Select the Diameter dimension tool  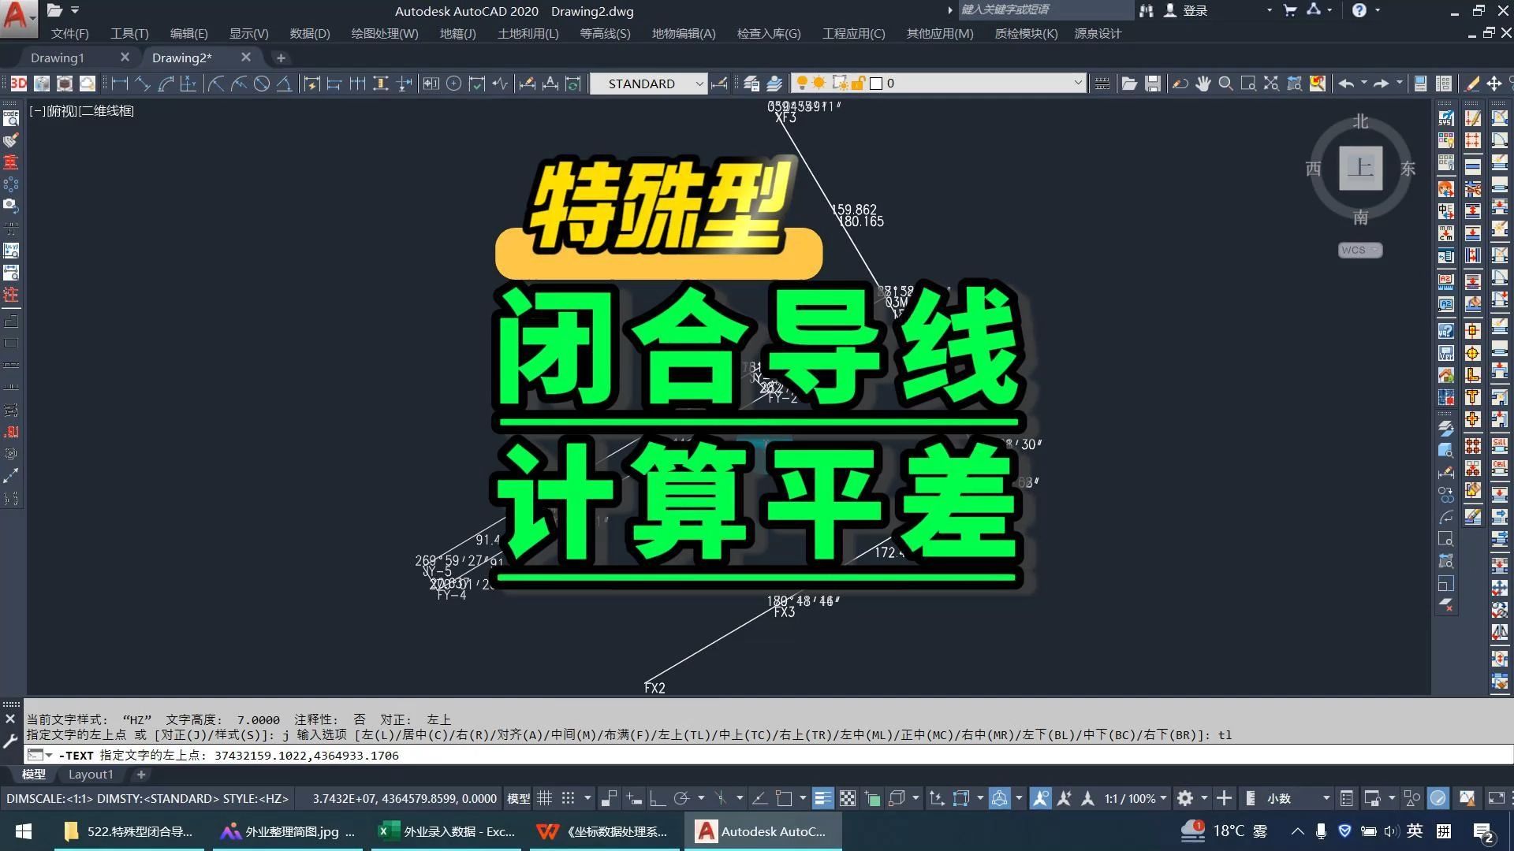pos(262,84)
